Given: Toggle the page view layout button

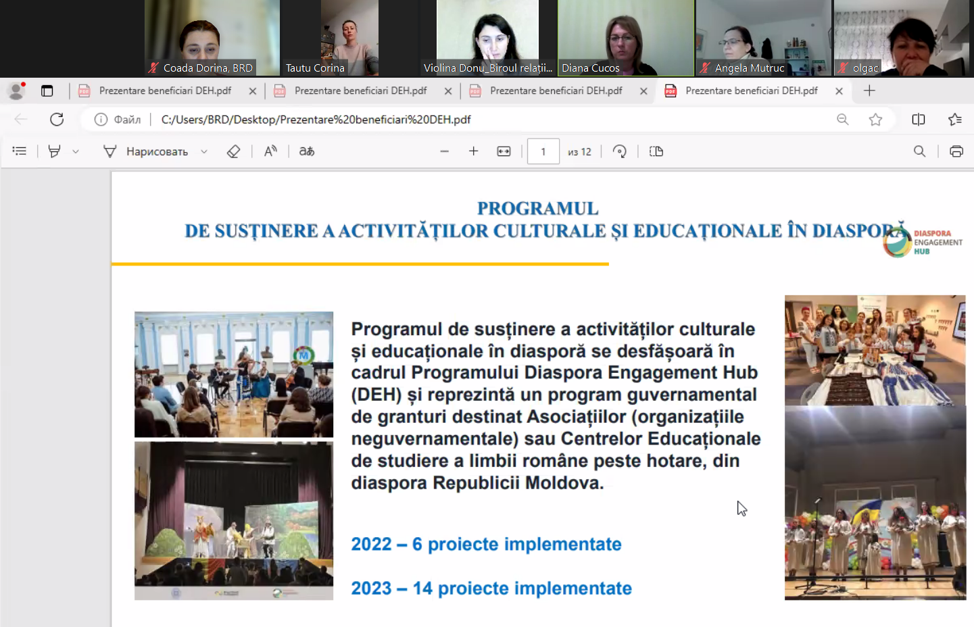Looking at the screenshot, I should pyautogui.click(x=656, y=151).
